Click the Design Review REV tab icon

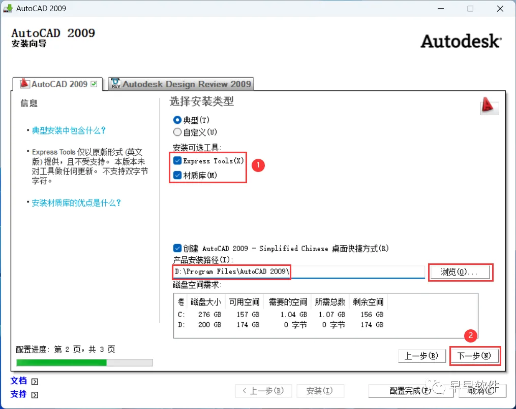click(x=115, y=84)
